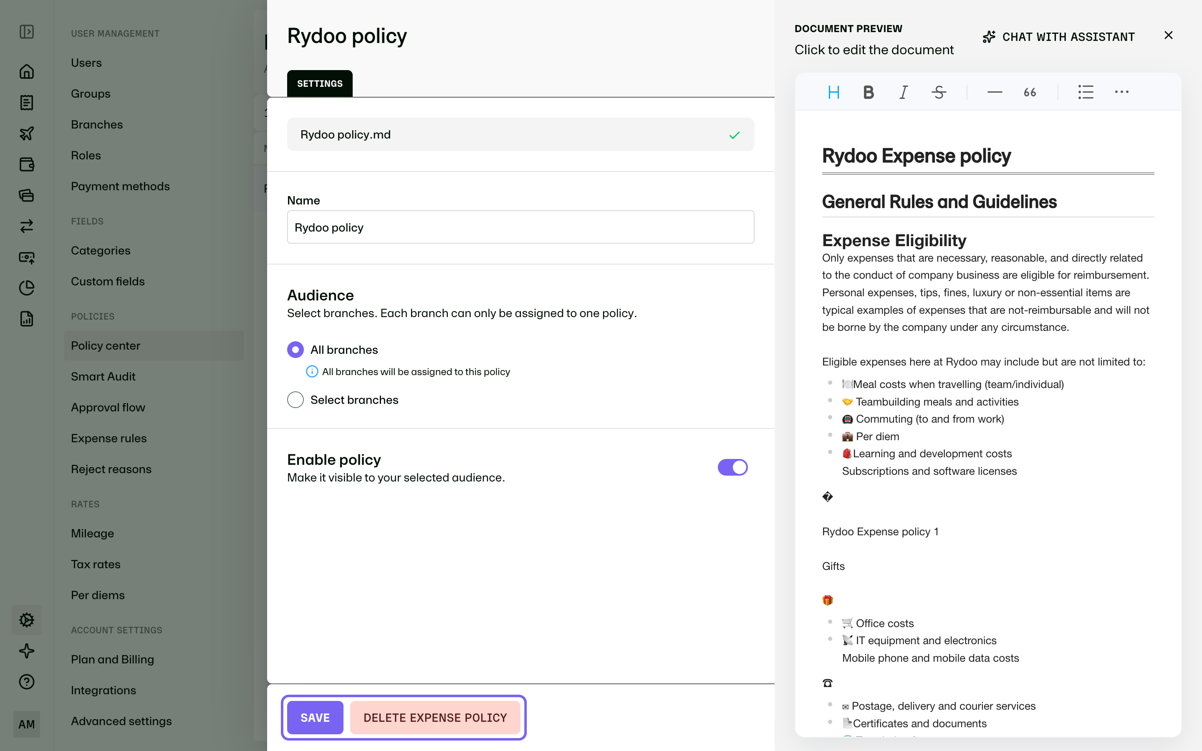The height and width of the screenshot is (751, 1202).
Task: Open the airplane travel icon in sidebar
Action: click(27, 133)
